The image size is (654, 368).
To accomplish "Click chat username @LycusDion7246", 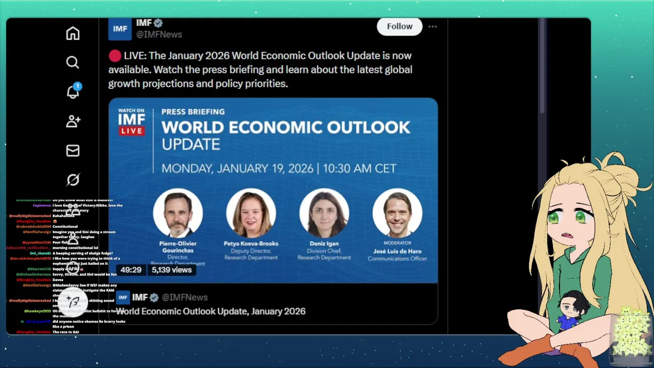I will point(36,242).
